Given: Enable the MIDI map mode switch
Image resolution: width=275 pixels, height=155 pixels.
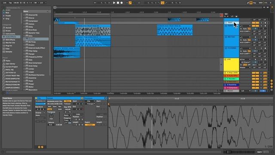Looking at the screenshot, I should click(x=261, y=3).
